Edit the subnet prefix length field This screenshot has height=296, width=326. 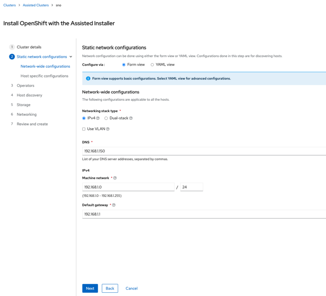click(192, 187)
